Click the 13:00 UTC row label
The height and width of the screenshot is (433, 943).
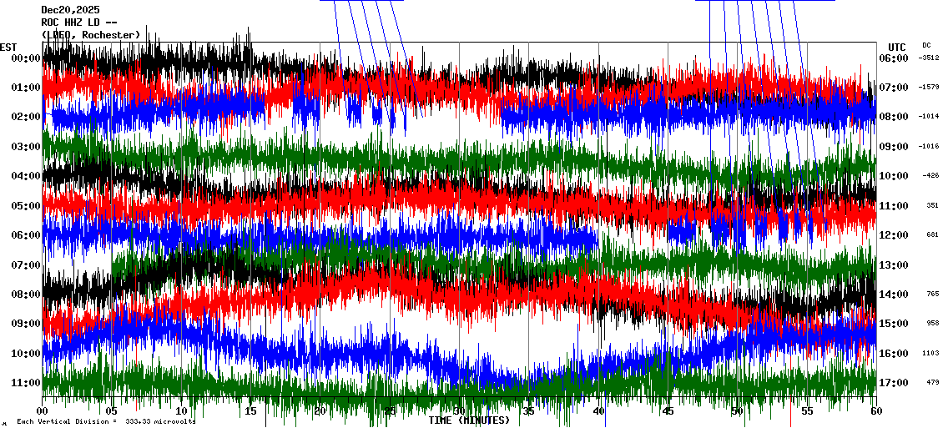point(893,265)
